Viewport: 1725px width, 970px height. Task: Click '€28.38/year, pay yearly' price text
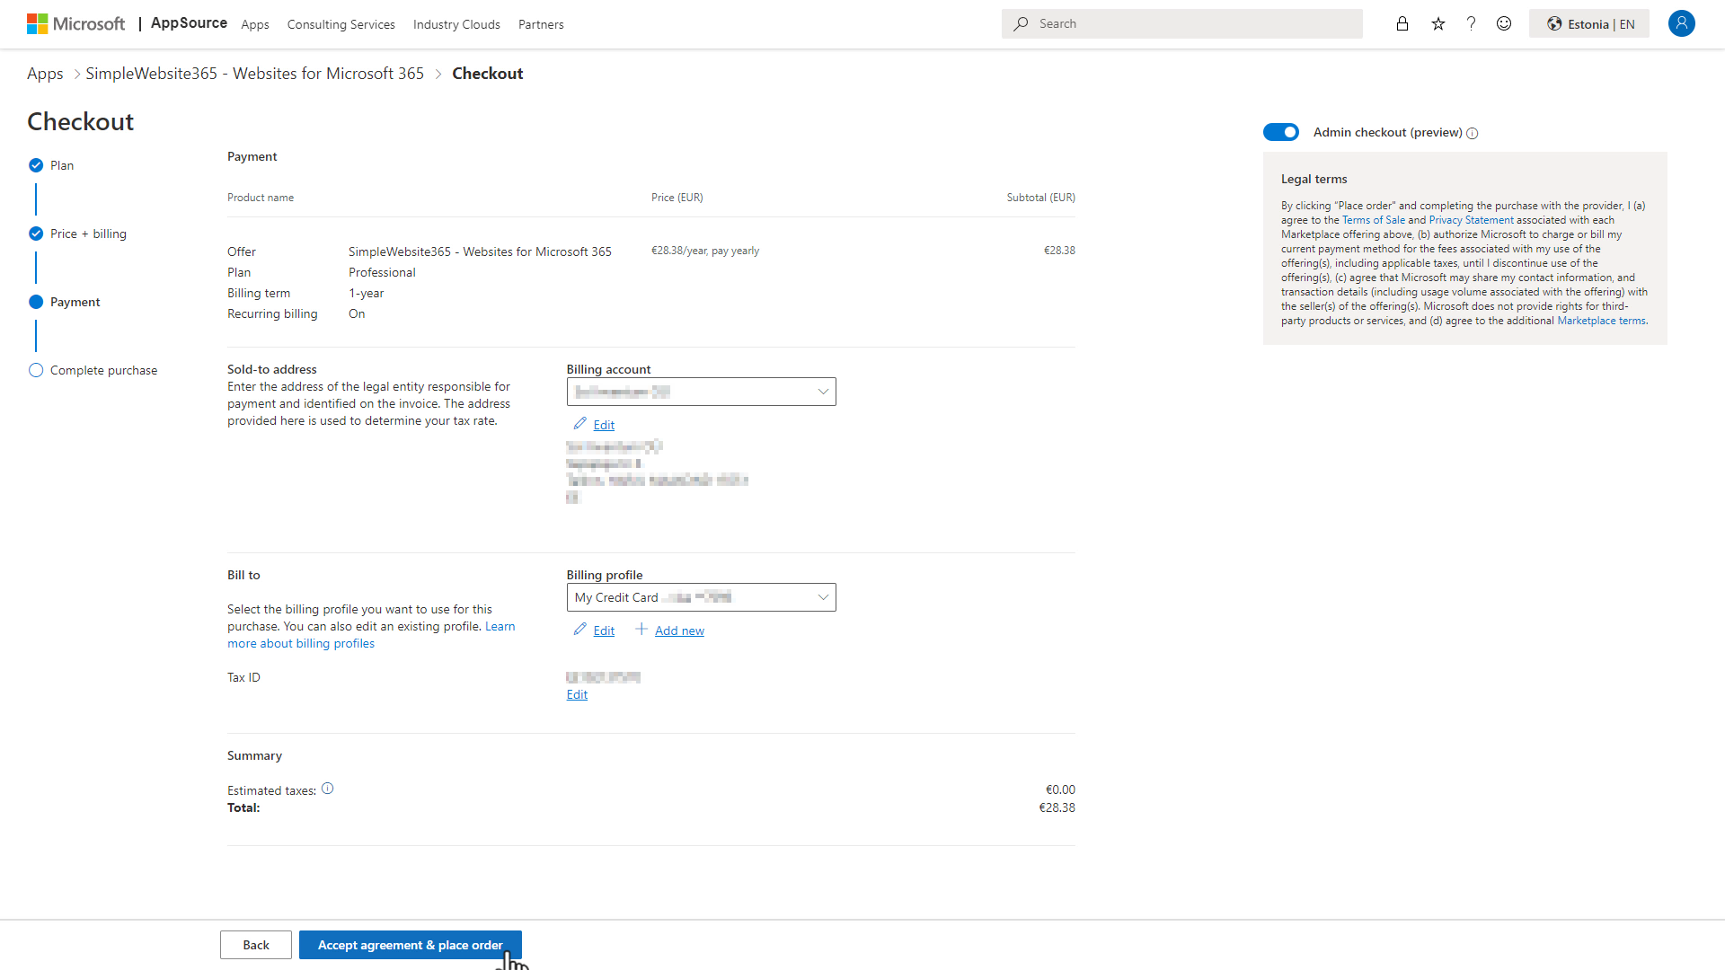[x=705, y=251]
